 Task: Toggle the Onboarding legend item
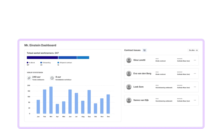click(x=45, y=62)
